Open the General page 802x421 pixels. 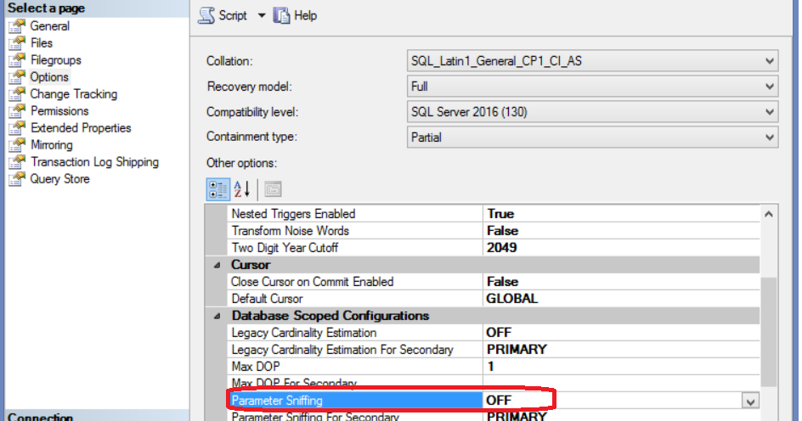[x=49, y=26]
